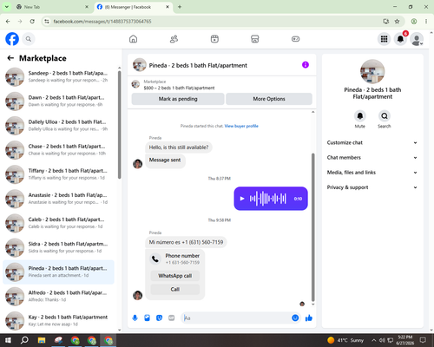Expand the Chat members section
The width and height of the screenshot is (434, 347).
point(372,158)
